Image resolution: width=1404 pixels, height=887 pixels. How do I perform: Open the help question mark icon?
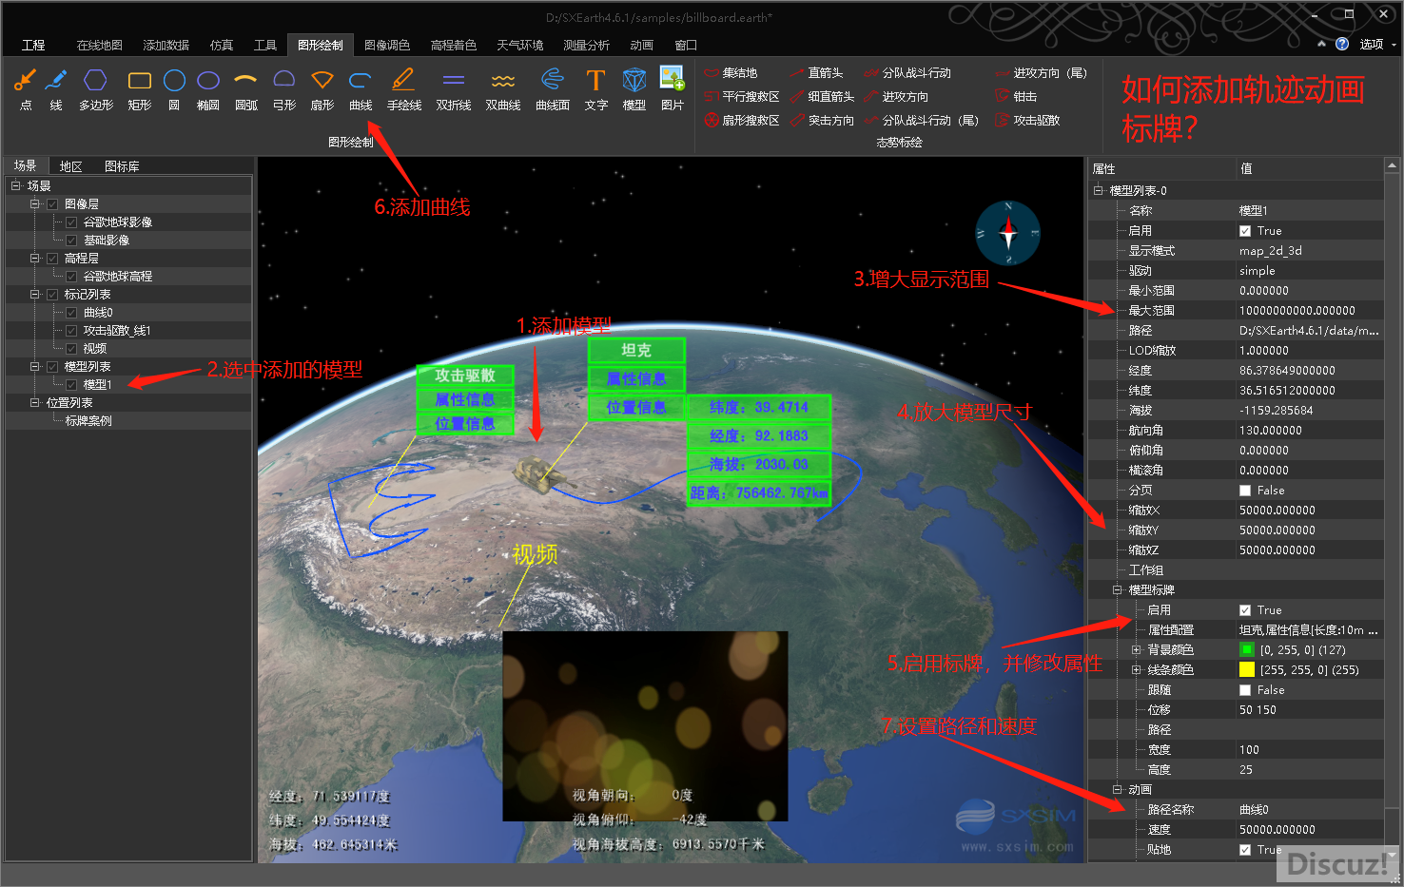pos(1342,44)
